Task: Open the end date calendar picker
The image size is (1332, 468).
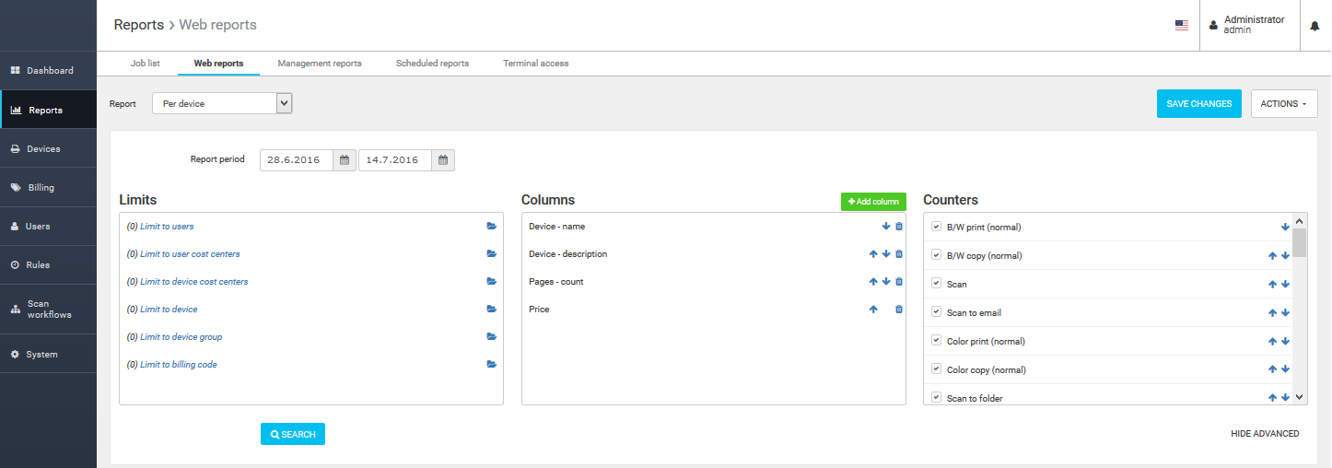Action: (x=442, y=160)
